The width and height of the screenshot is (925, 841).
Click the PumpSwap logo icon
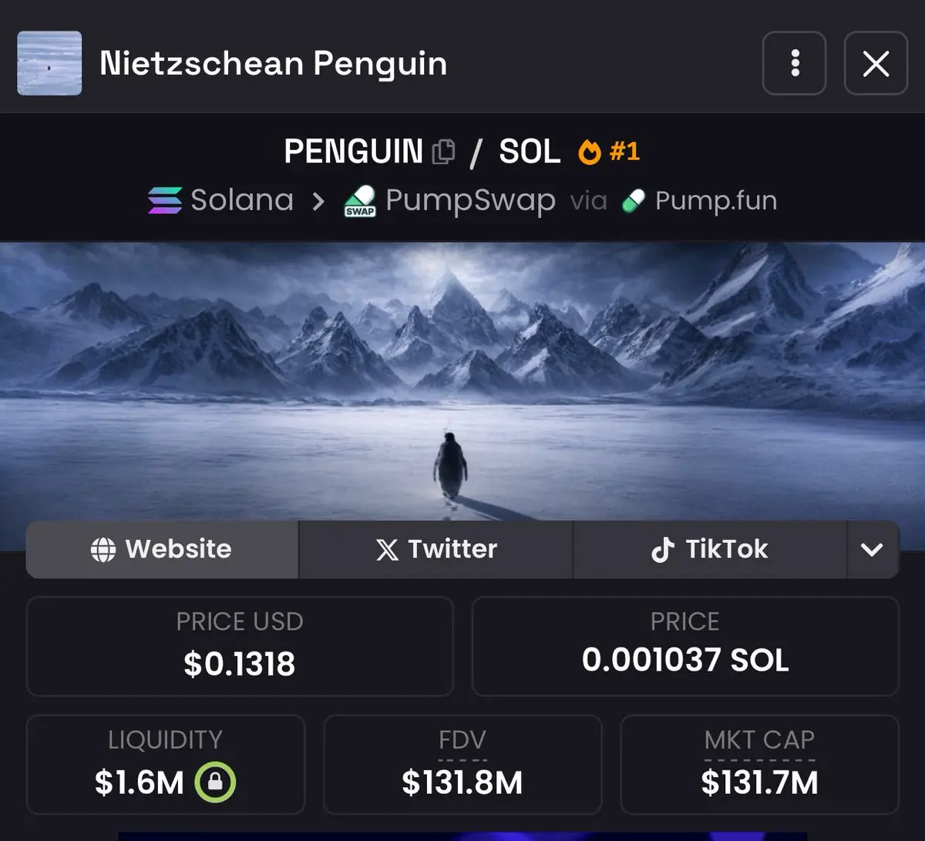click(x=359, y=201)
